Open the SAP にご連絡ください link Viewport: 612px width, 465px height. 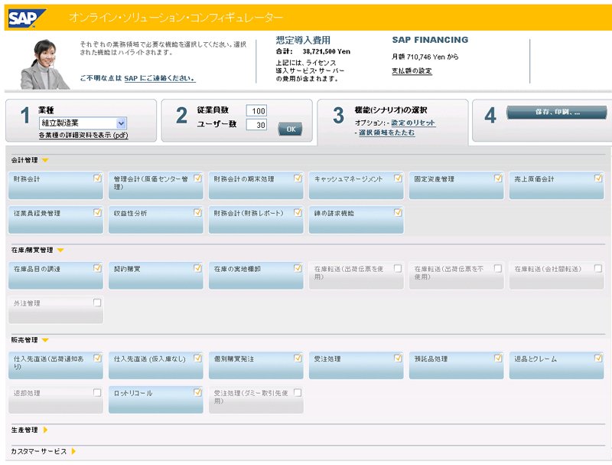(160, 78)
